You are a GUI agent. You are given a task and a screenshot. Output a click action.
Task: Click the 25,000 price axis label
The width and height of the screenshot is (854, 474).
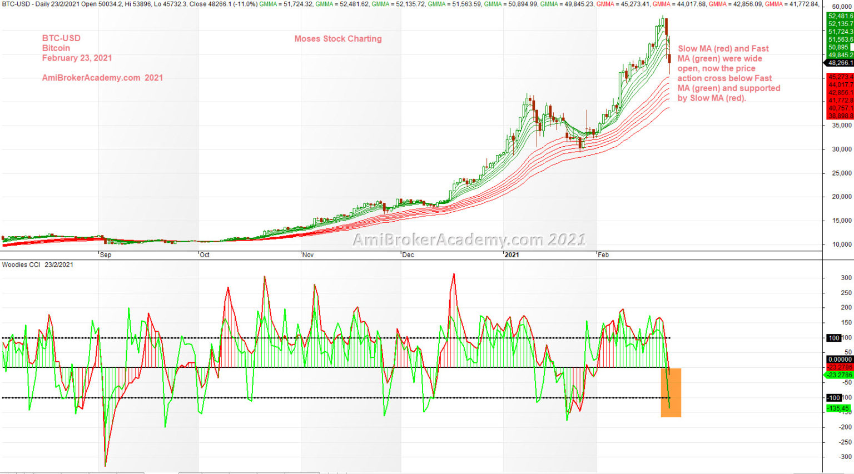pos(842,173)
